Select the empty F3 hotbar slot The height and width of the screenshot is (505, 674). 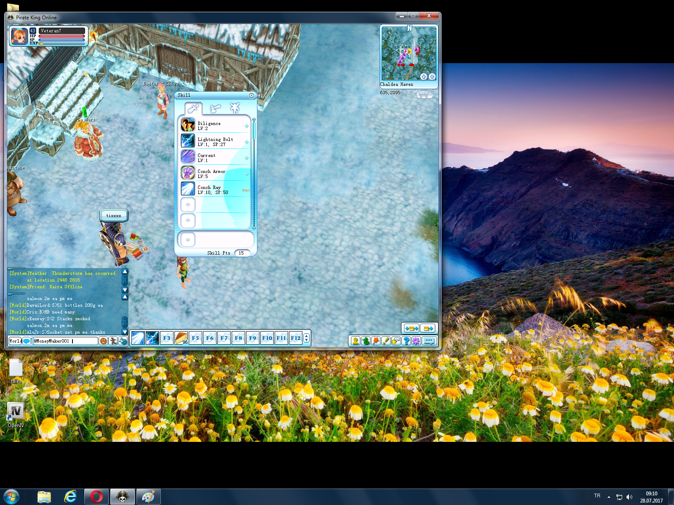(x=166, y=338)
